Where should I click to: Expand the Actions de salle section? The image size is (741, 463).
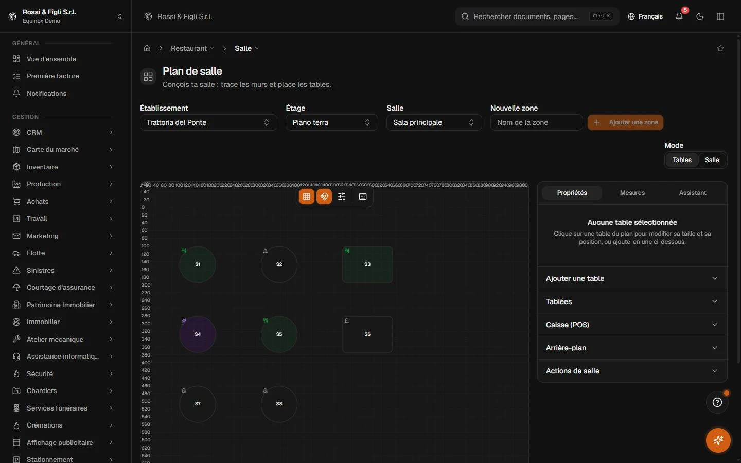coord(632,371)
